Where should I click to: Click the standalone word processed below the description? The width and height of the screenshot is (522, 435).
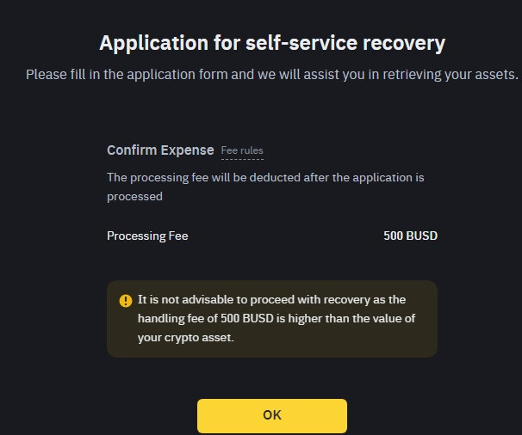[135, 197]
